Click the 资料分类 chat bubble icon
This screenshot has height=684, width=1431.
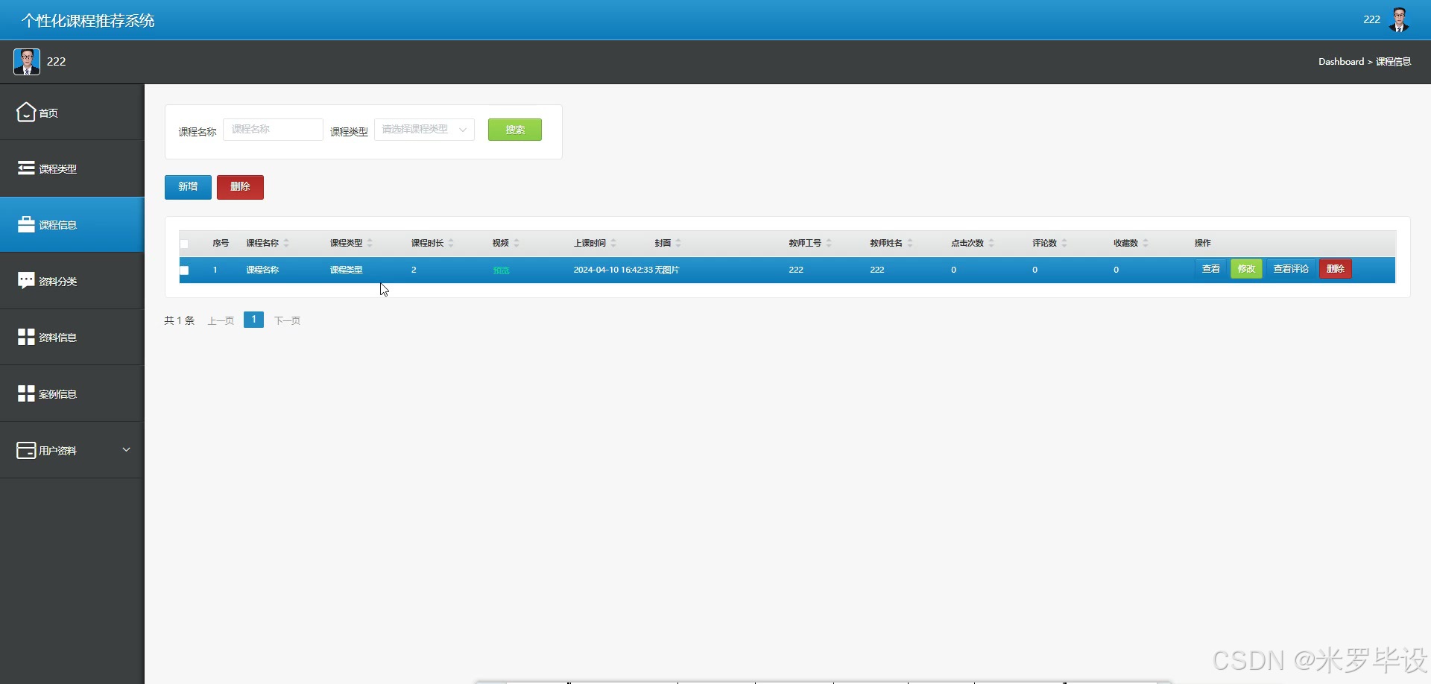click(26, 280)
